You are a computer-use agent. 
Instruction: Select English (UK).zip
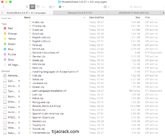[x=41, y=37]
